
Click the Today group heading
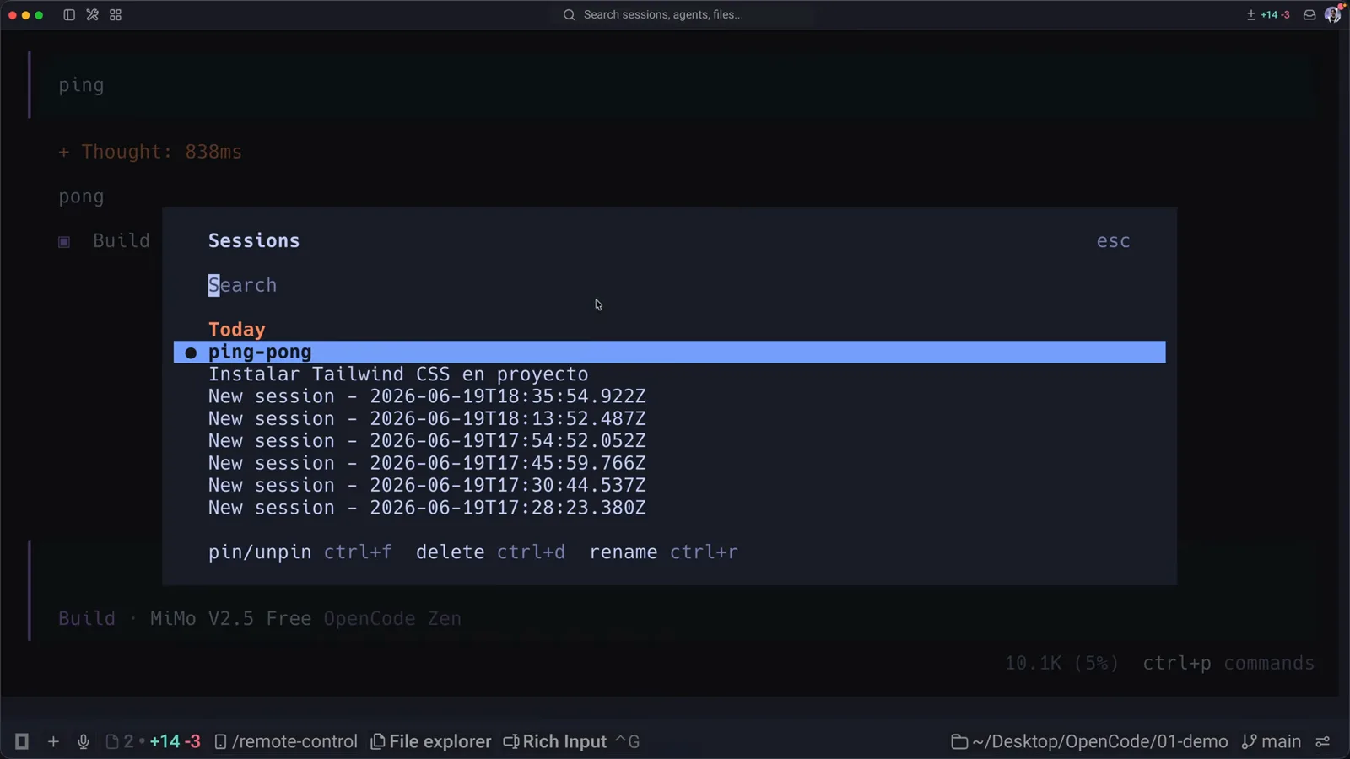pyautogui.click(x=237, y=330)
